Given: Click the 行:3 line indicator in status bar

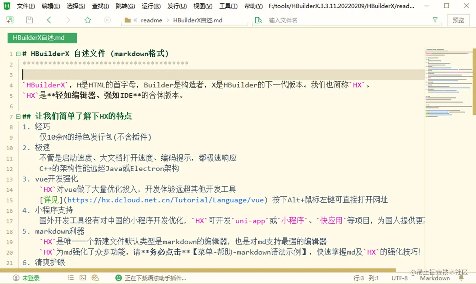Looking at the screenshot, I should 359,278.
